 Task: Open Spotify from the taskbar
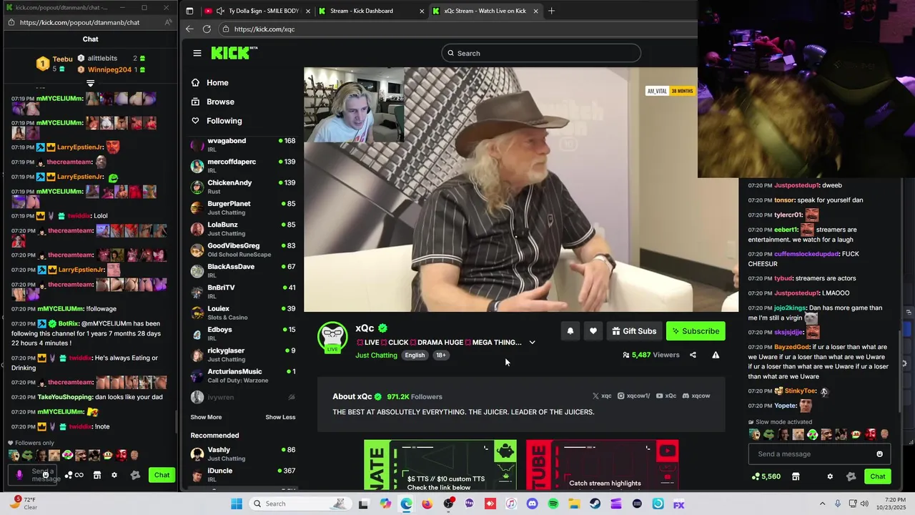(x=553, y=504)
